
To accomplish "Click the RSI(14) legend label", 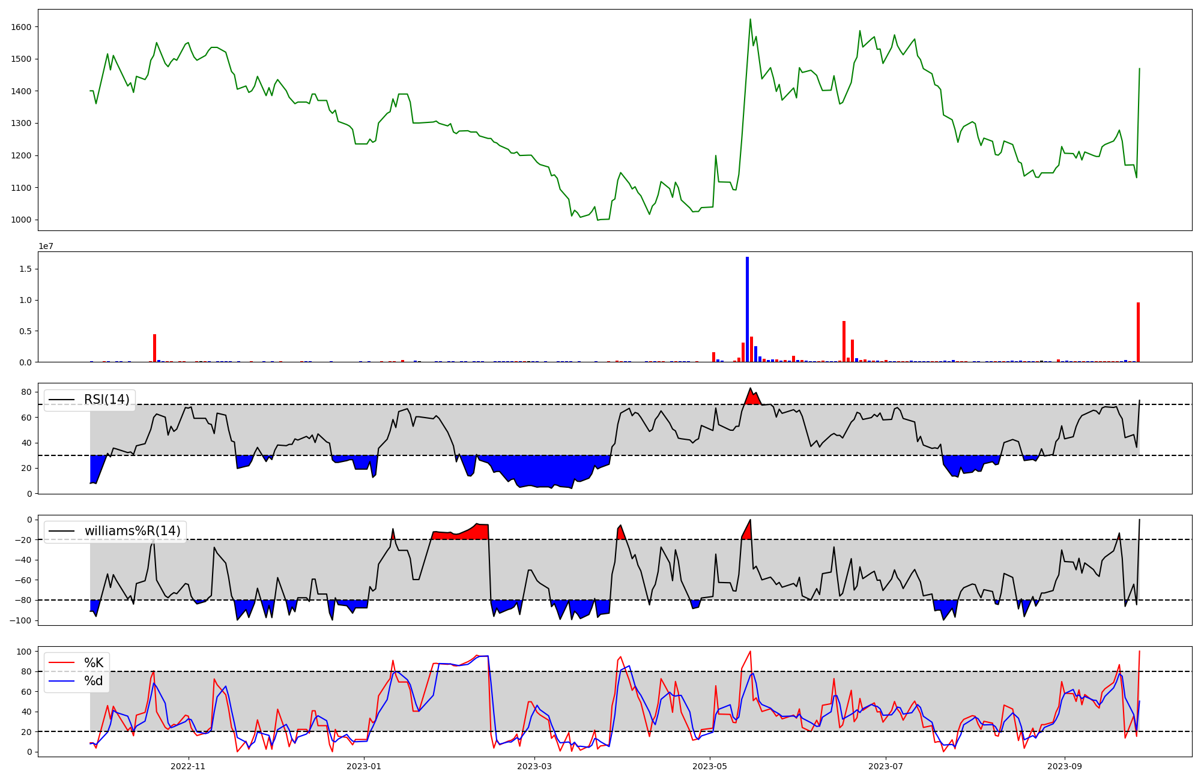I will click(106, 400).
